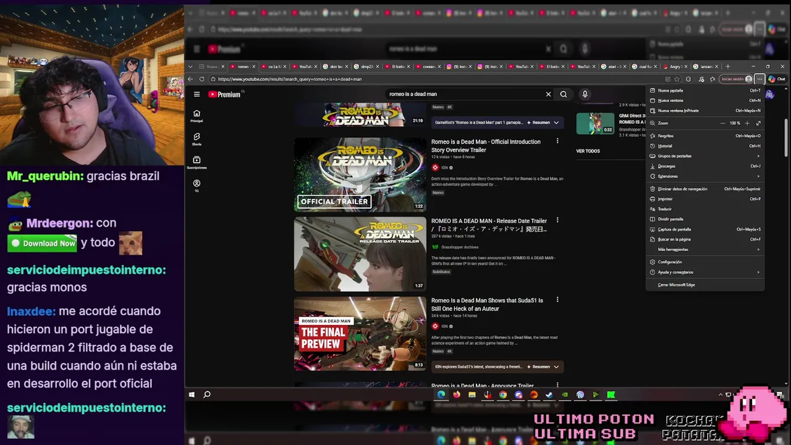This screenshot has height=445, width=791.
Task: Select Nueva ventana InPrivate
Action: (x=705, y=111)
